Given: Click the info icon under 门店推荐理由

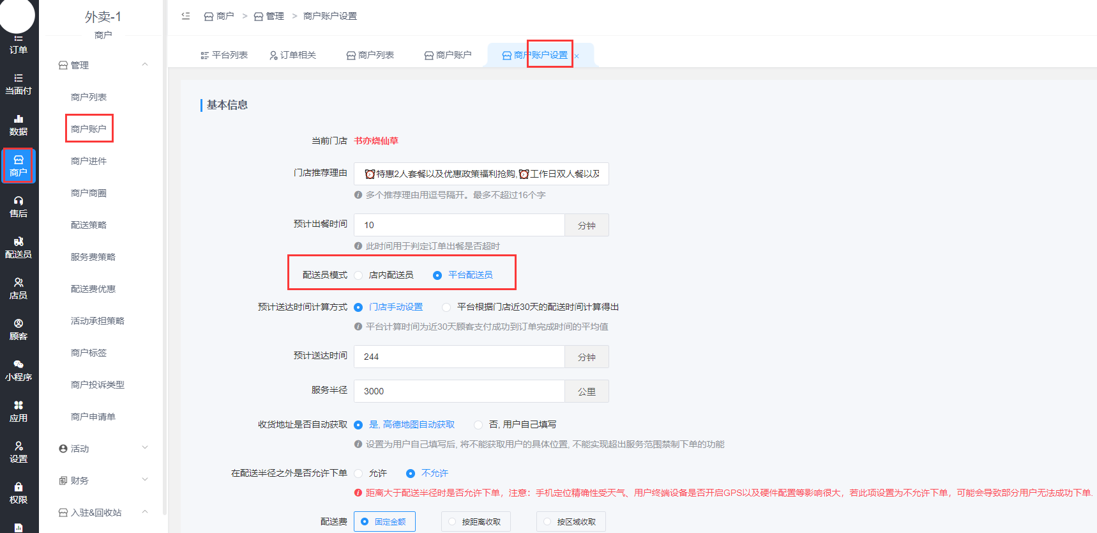Looking at the screenshot, I should pos(358,195).
